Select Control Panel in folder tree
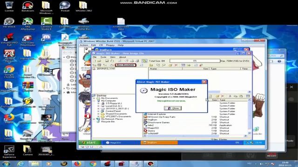The height and width of the screenshot is (167, 298). tap(113, 111)
